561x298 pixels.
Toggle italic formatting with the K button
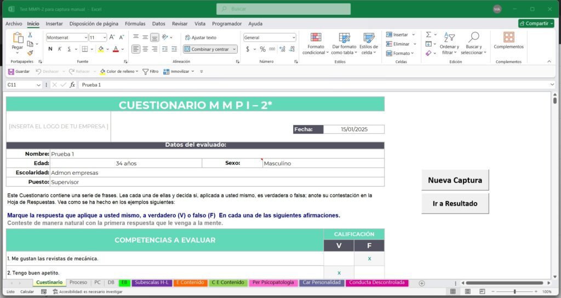[60, 49]
